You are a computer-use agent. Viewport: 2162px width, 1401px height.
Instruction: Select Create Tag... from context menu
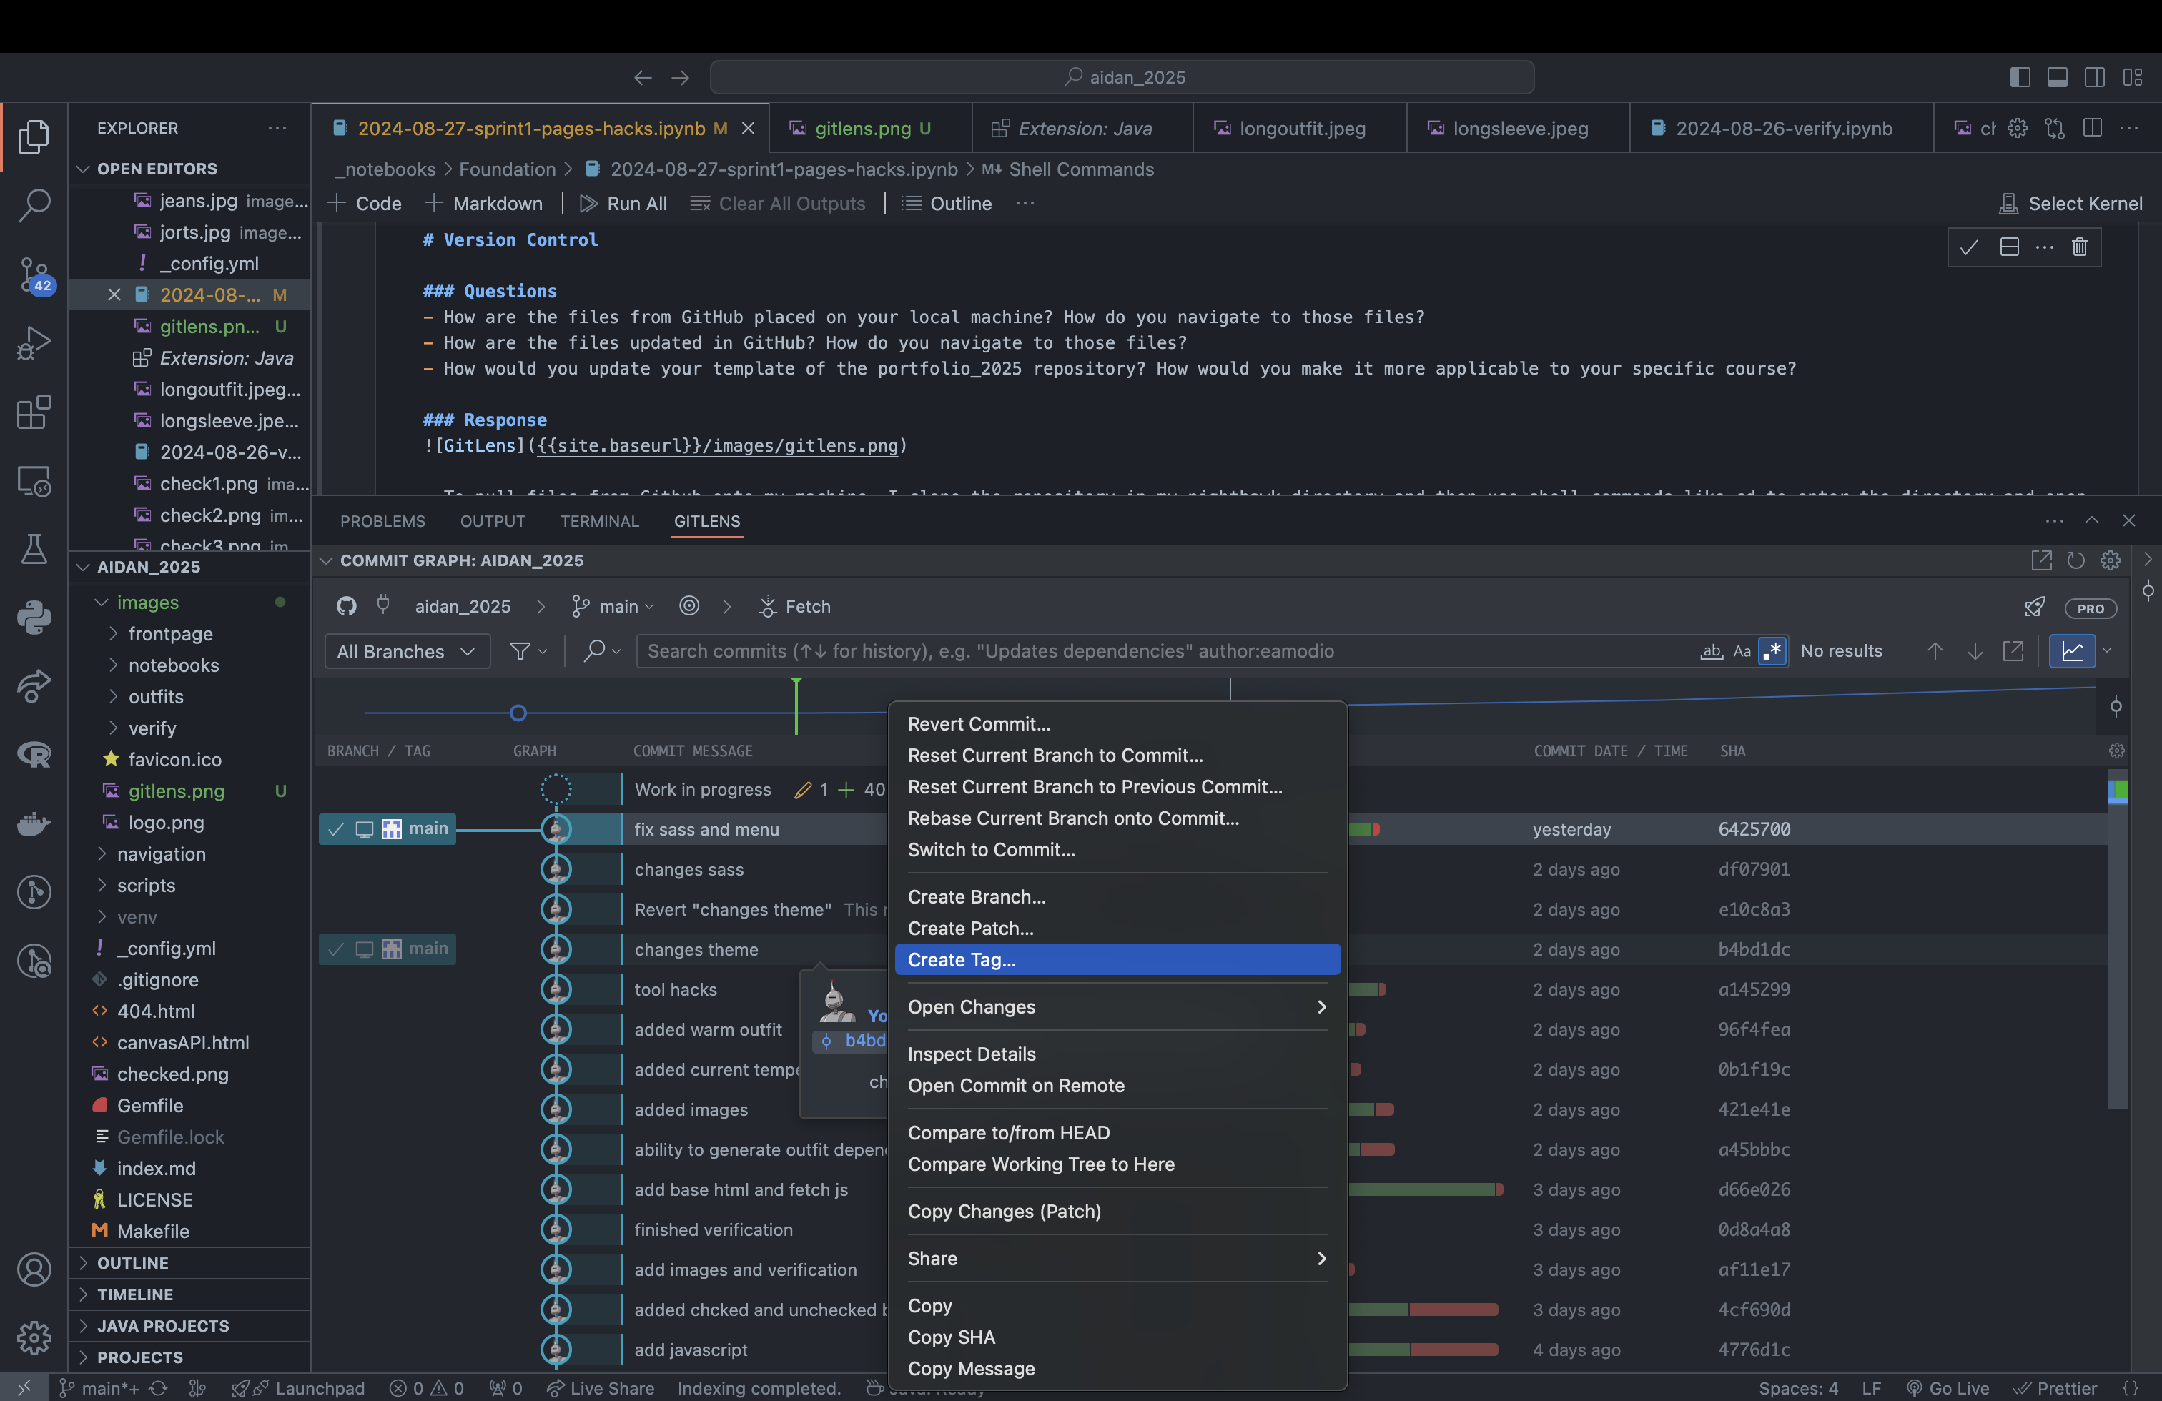(x=1117, y=960)
